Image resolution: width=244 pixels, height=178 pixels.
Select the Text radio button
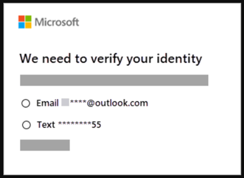pos(26,125)
